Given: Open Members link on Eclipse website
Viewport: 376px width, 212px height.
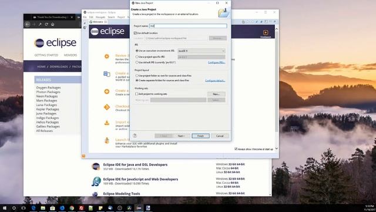Looking at the screenshot, I should (x=70, y=55).
